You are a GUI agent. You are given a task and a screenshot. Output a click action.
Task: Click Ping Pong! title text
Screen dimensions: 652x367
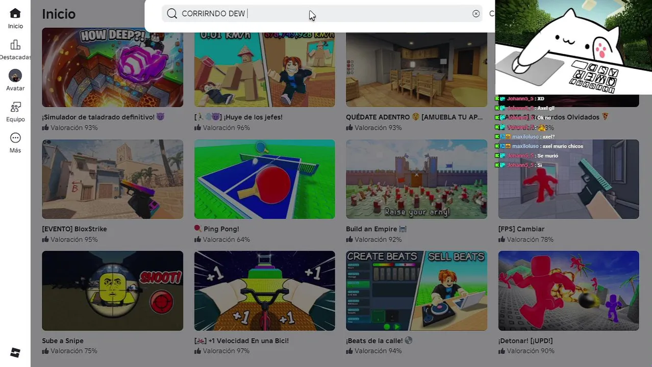pyautogui.click(x=216, y=229)
